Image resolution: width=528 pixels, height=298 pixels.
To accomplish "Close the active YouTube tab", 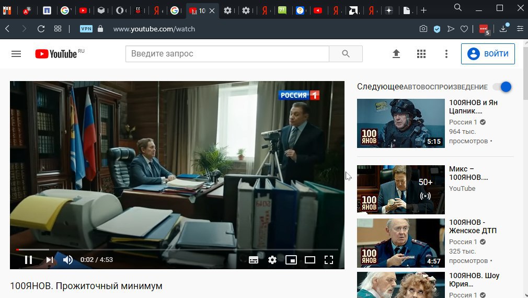I will [212, 11].
